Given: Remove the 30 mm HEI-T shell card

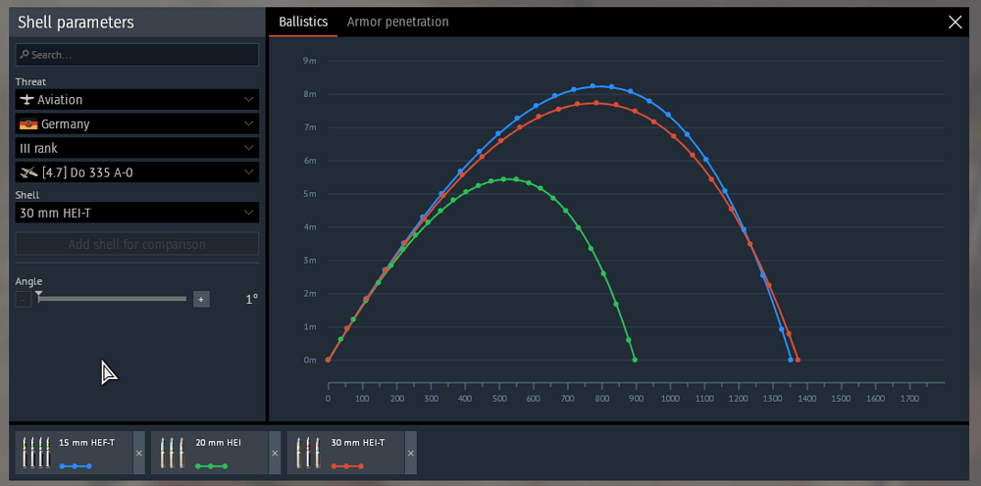Looking at the screenshot, I should click(410, 453).
